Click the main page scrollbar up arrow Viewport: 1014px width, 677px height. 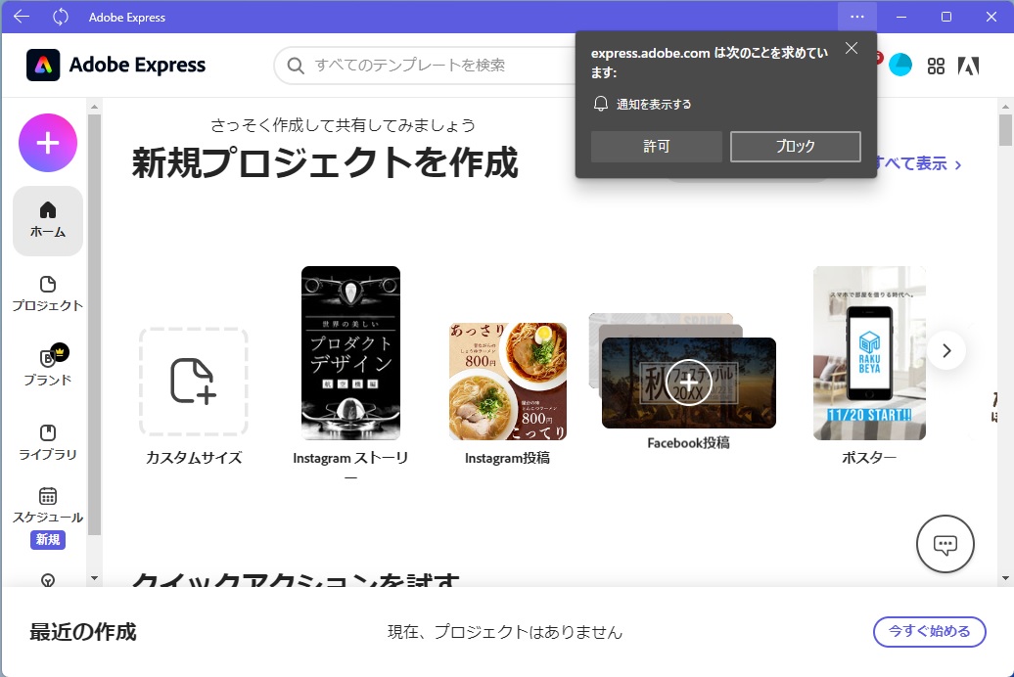click(x=1005, y=107)
